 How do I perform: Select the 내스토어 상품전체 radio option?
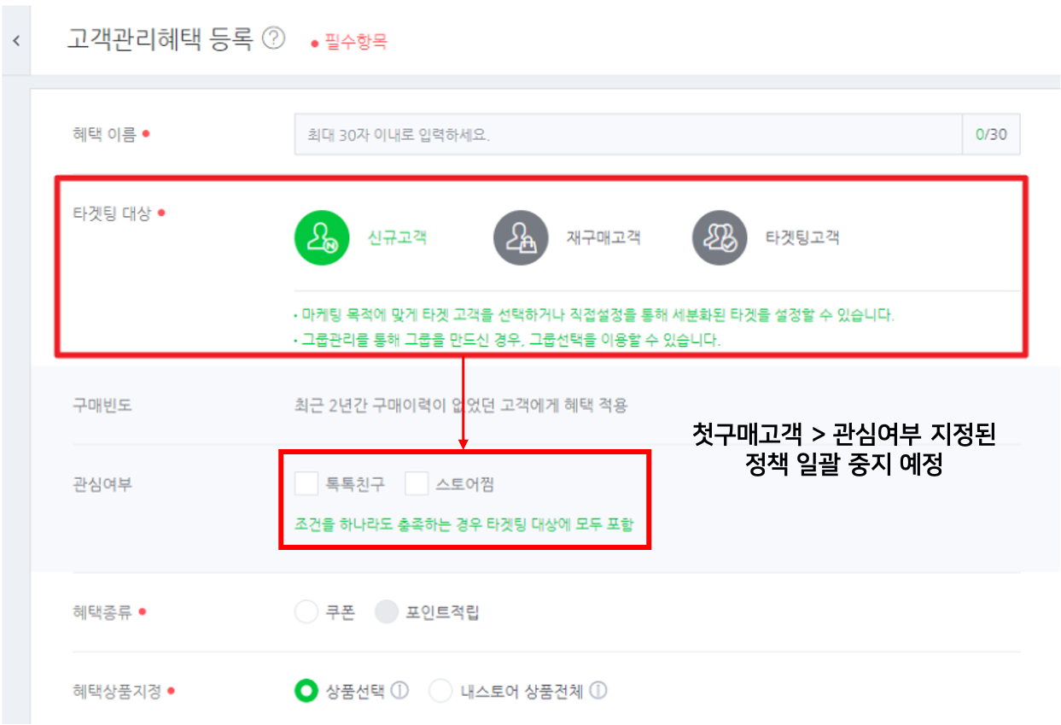(440, 691)
